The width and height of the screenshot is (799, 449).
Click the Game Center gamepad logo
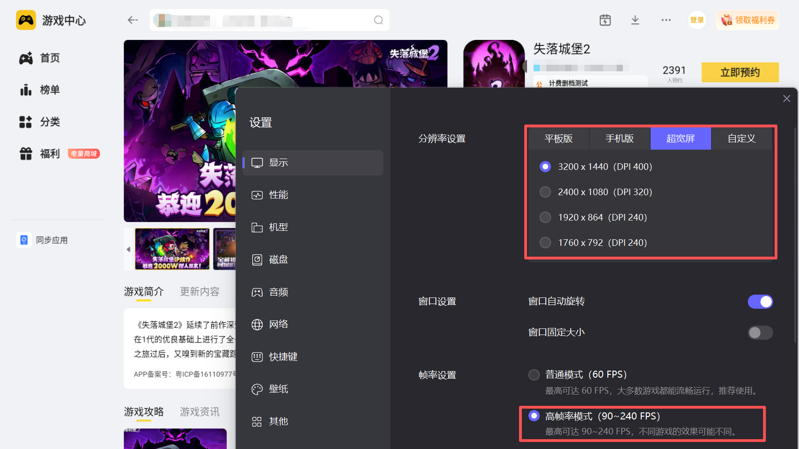click(x=26, y=20)
